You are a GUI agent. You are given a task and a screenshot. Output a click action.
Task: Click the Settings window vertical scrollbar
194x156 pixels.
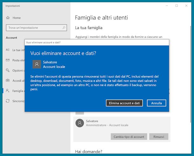pyautogui.click(x=191, y=74)
